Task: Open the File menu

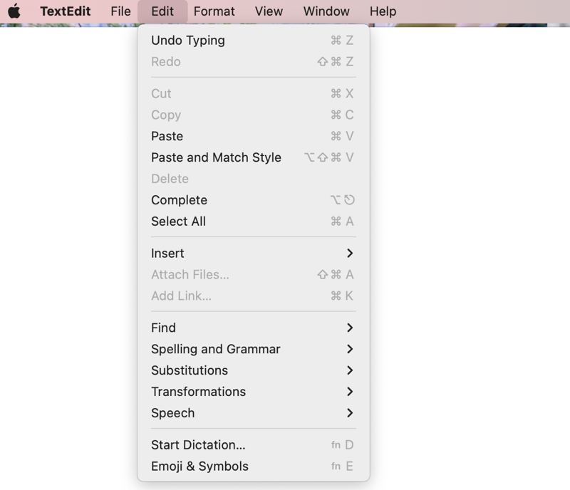Action: coord(120,11)
